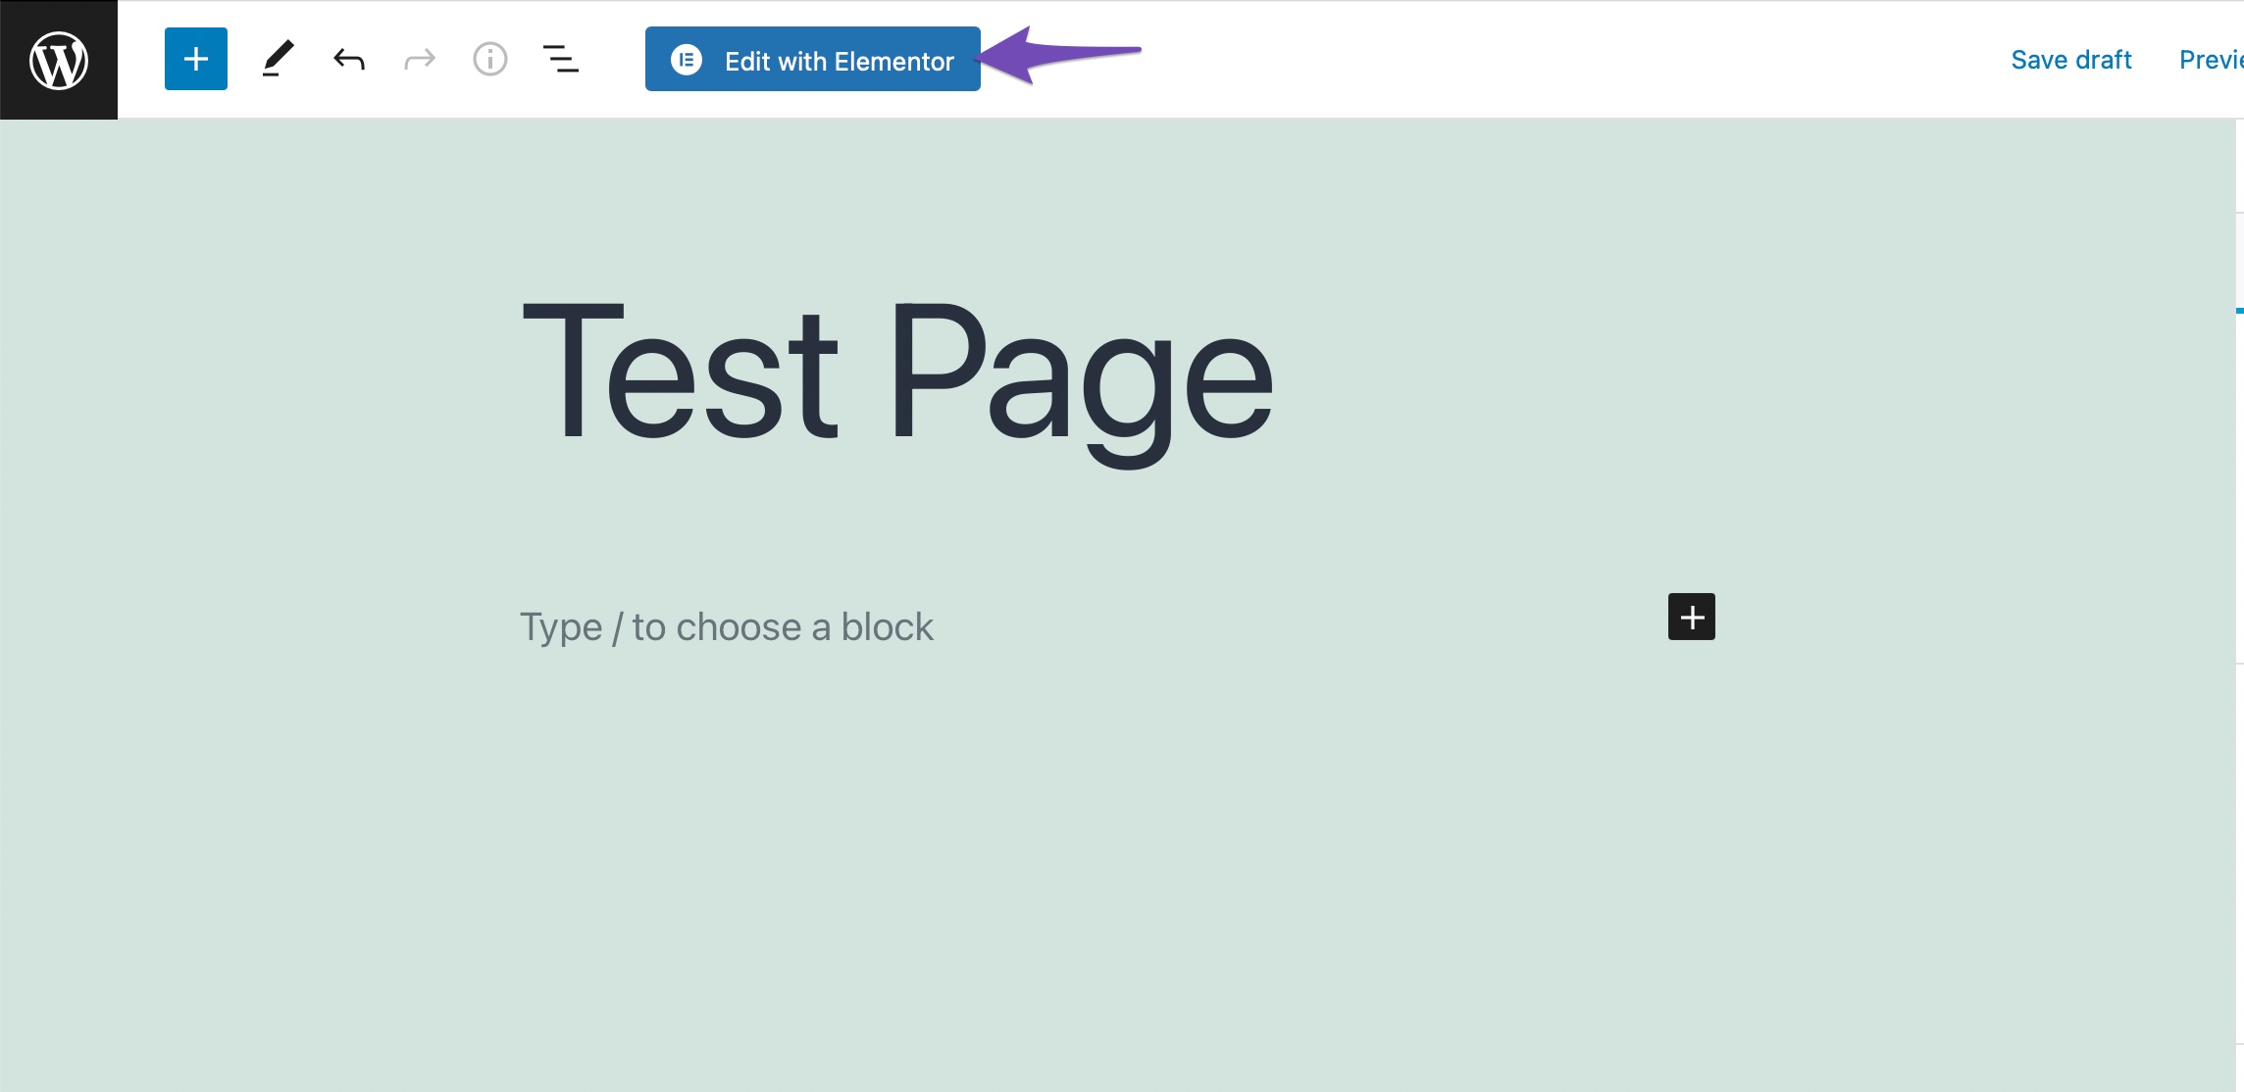This screenshot has width=2244, height=1092.
Task: Open the inline block inserter in the canvas
Action: [1692, 618]
